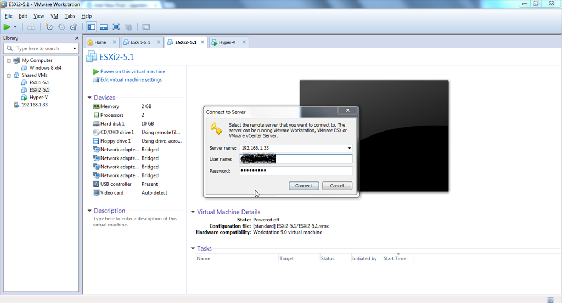
Task: Close the Home tab
Action: click(x=114, y=42)
